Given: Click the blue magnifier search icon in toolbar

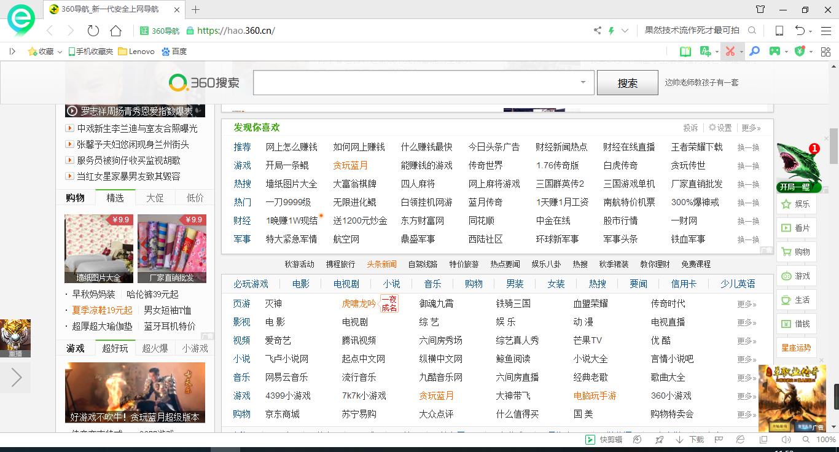Looking at the screenshot, I should pyautogui.click(x=754, y=52).
